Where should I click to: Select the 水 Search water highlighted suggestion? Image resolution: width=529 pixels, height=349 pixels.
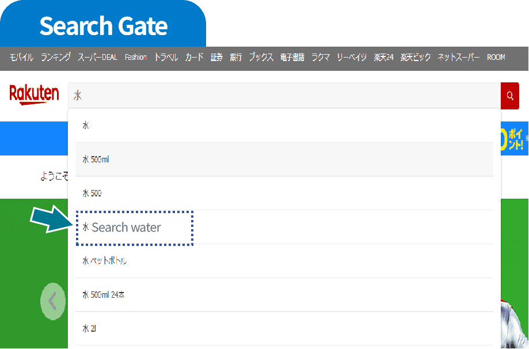(132, 228)
